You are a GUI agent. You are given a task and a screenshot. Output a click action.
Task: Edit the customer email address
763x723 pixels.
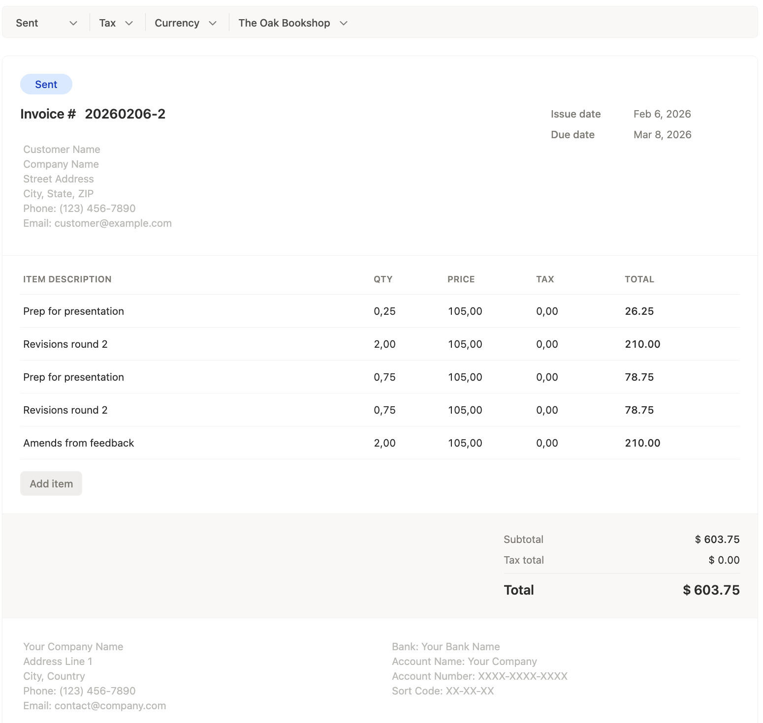coord(97,223)
